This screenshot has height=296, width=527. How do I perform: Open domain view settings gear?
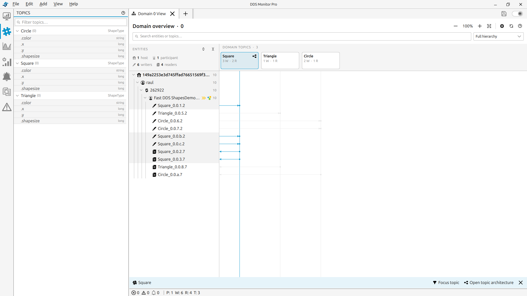pyautogui.click(x=502, y=26)
